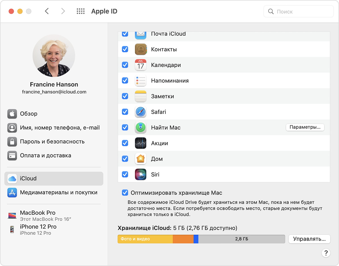Image resolution: width=339 pixels, height=266 pixels.
Task: Click Francine Hanson's profile photo
Action: [x=54, y=56]
